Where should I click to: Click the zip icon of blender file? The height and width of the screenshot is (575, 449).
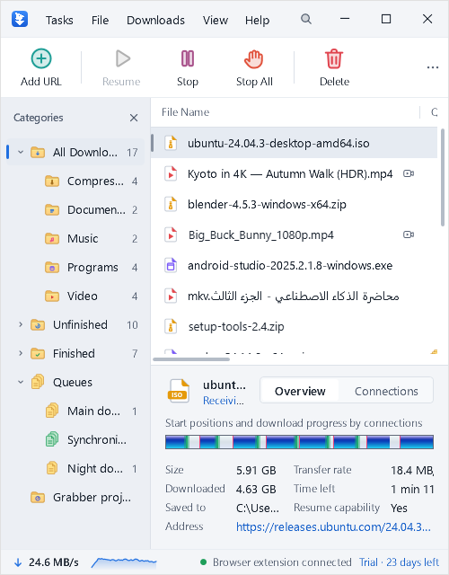171,204
